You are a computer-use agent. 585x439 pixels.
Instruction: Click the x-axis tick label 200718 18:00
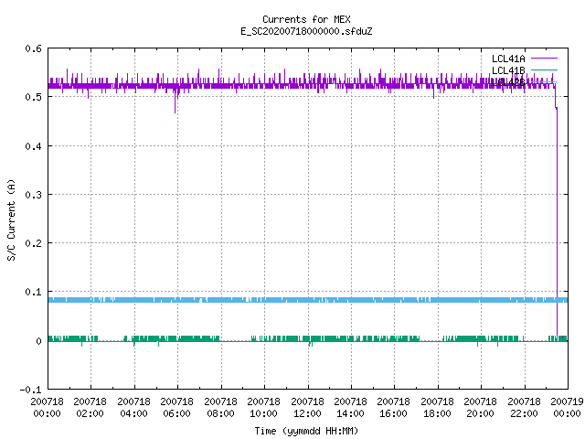coord(437,407)
